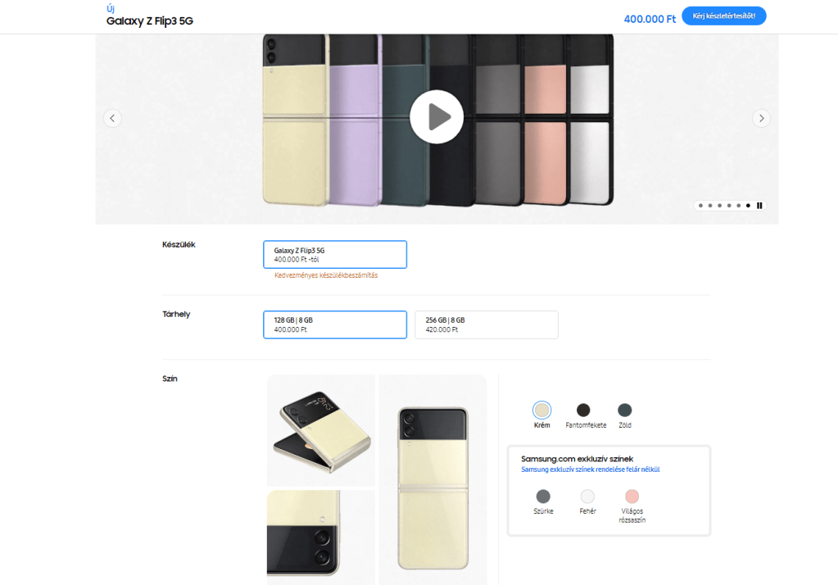The height and width of the screenshot is (585, 838).
Task: Click the Kérj készletértesítőt! button
Action: [x=723, y=16]
